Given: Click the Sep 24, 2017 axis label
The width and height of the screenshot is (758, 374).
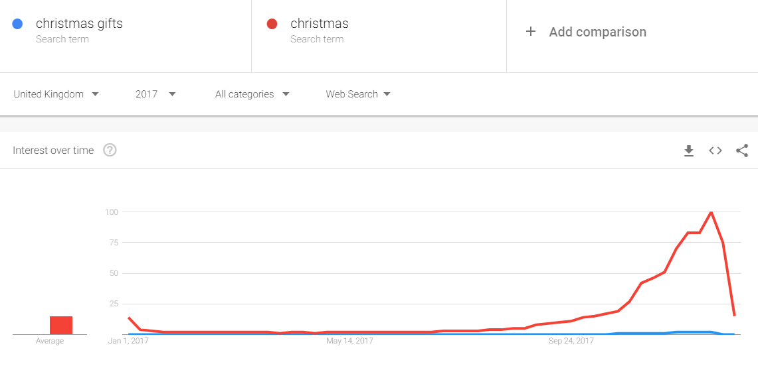Looking at the screenshot, I should point(571,341).
